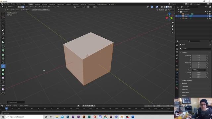Open Modifier wrench properties tab
Image resolution: width=212 pixels, height=119 pixels.
coord(177,73)
